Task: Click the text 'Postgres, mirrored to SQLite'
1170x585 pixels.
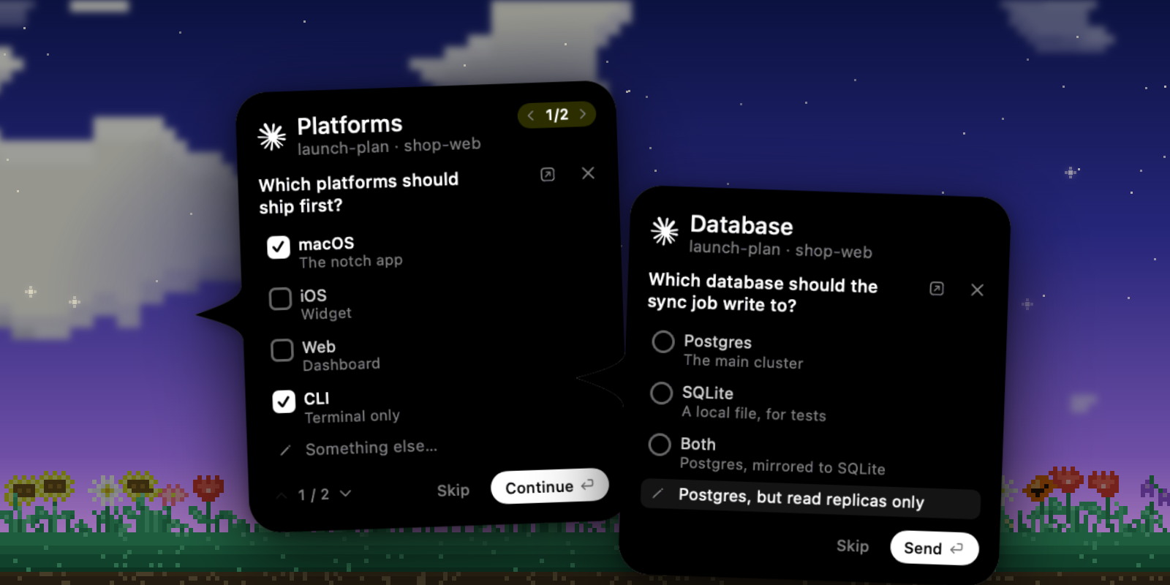Action: pyautogui.click(x=782, y=466)
